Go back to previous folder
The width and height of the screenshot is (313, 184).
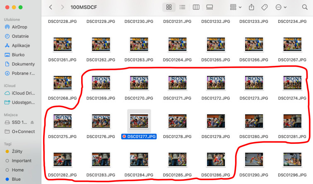[51, 7]
